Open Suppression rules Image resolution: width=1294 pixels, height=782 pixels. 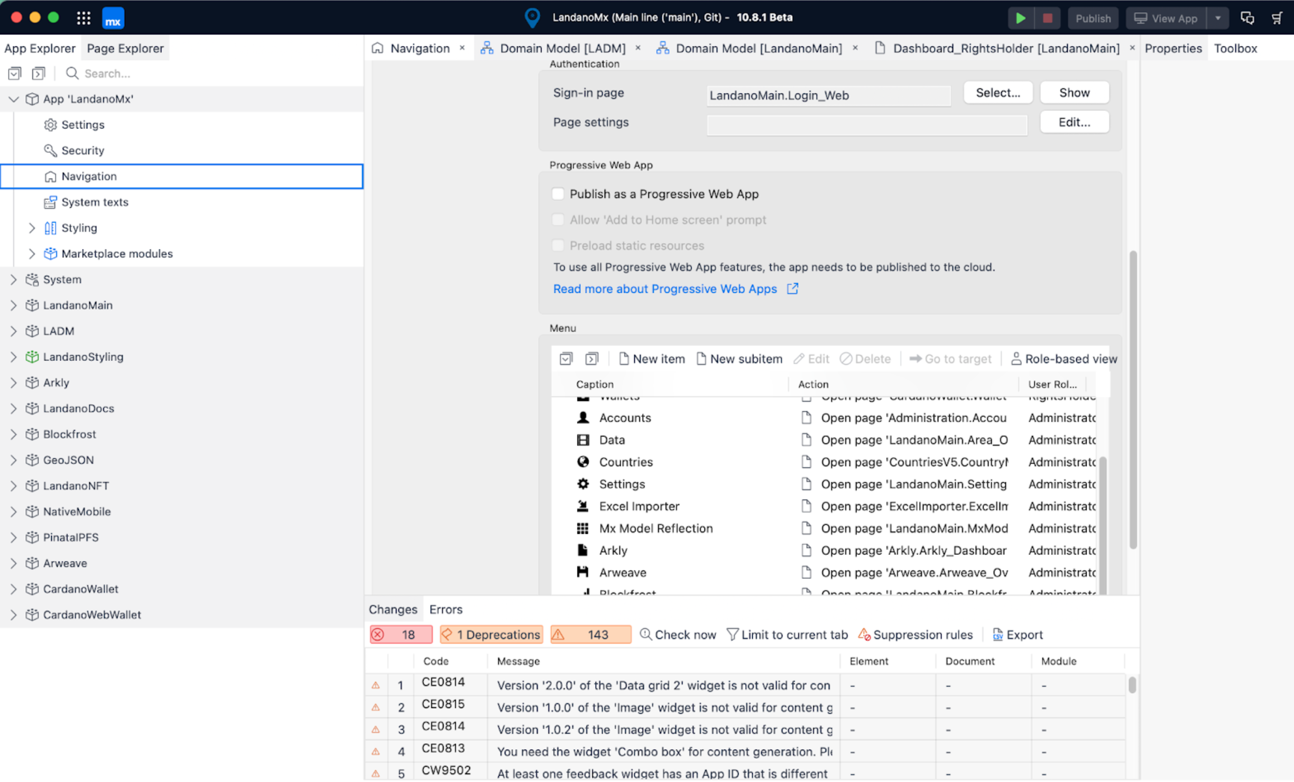click(x=915, y=635)
